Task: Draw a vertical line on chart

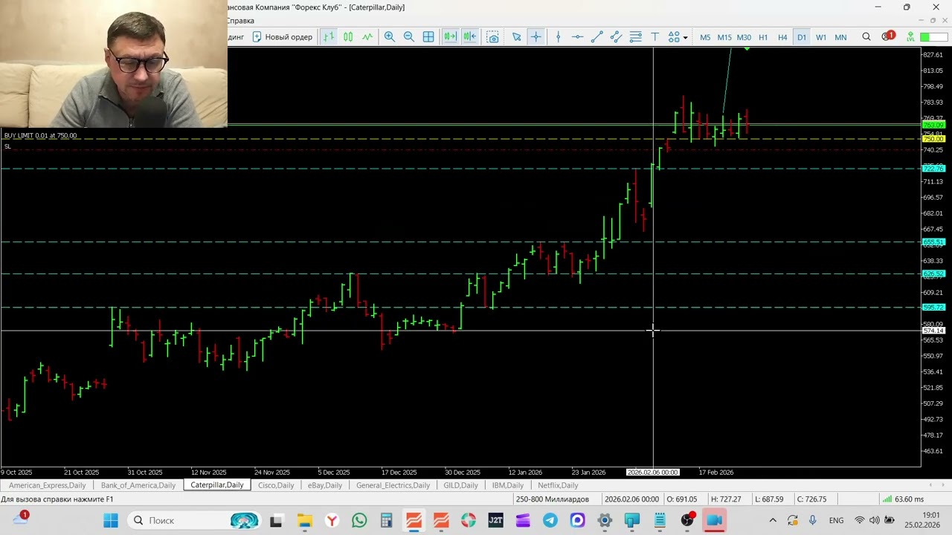Action: [x=558, y=37]
